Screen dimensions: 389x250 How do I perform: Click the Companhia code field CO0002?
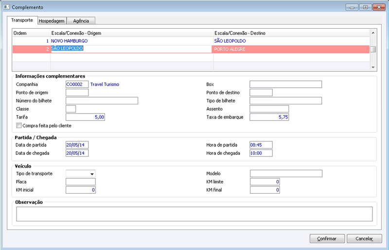pyautogui.click(x=77, y=84)
